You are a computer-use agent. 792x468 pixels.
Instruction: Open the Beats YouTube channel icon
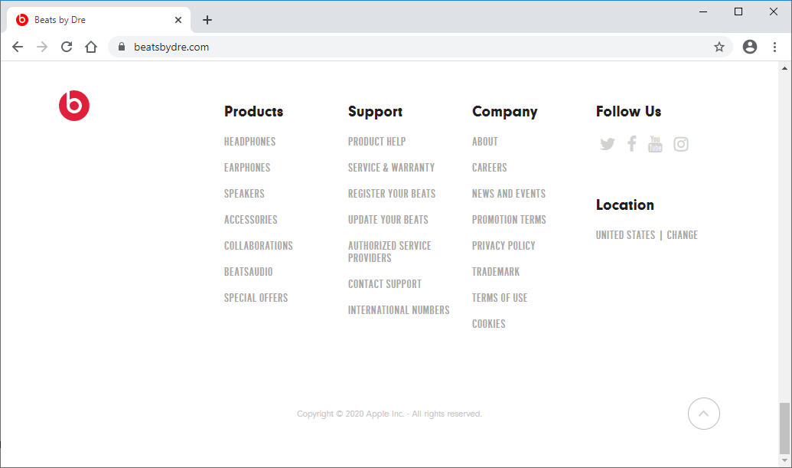pos(655,144)
